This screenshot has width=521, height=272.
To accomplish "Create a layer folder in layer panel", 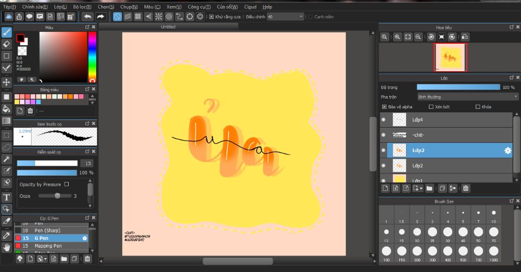I will pos(429,188).
